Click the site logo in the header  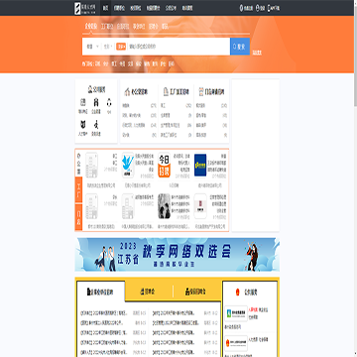tap(86, 8)
